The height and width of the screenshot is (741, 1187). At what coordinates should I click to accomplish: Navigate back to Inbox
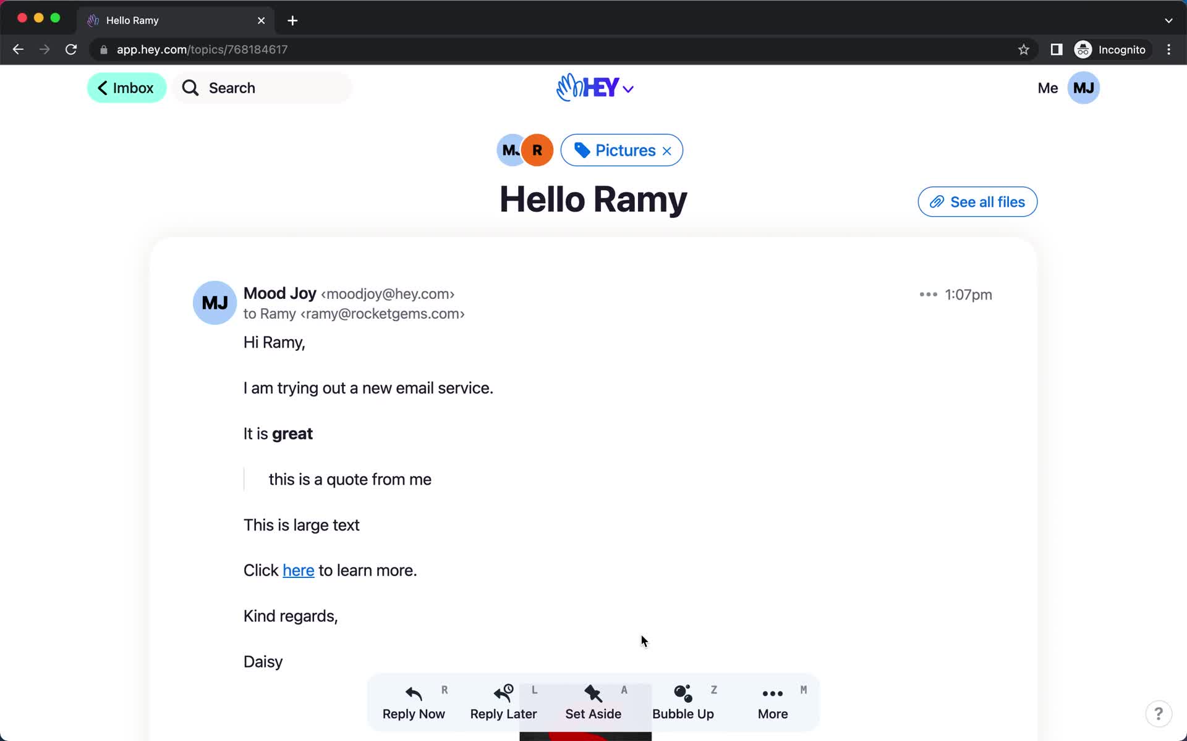(x=127, y=87)
